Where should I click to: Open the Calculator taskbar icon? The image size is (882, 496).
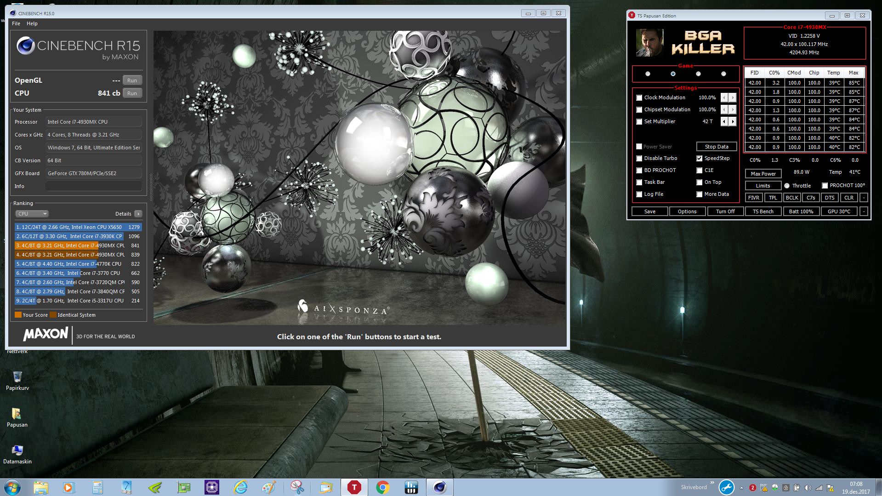click(97, 487)
